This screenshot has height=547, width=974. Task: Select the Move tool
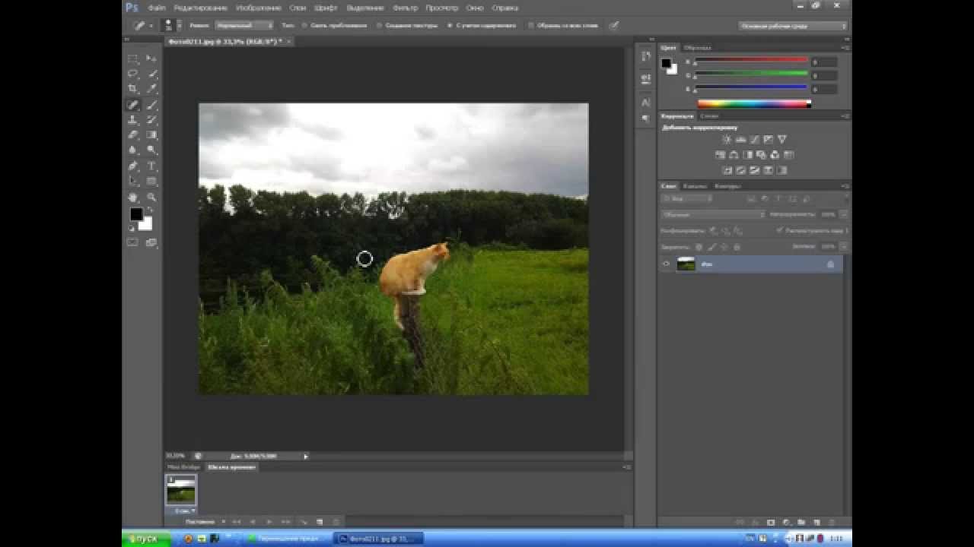(151, 58)
